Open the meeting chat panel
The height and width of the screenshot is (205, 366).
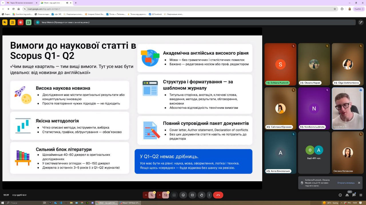click(354, 195)
